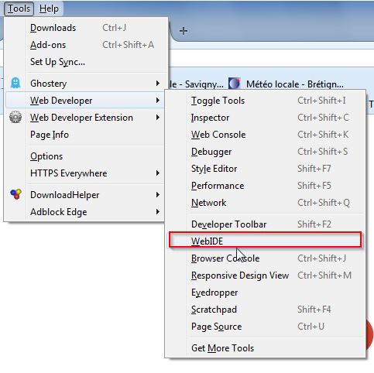Screen dimensions: 374x373
Task: Expand the HTTPS Everywhere submenu arrow
Action: (x=158, y=173)
